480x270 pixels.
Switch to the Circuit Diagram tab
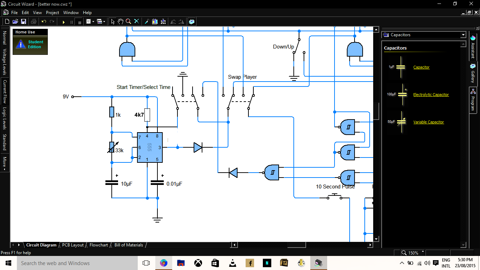pyautogui.click(x=41, y=245)
